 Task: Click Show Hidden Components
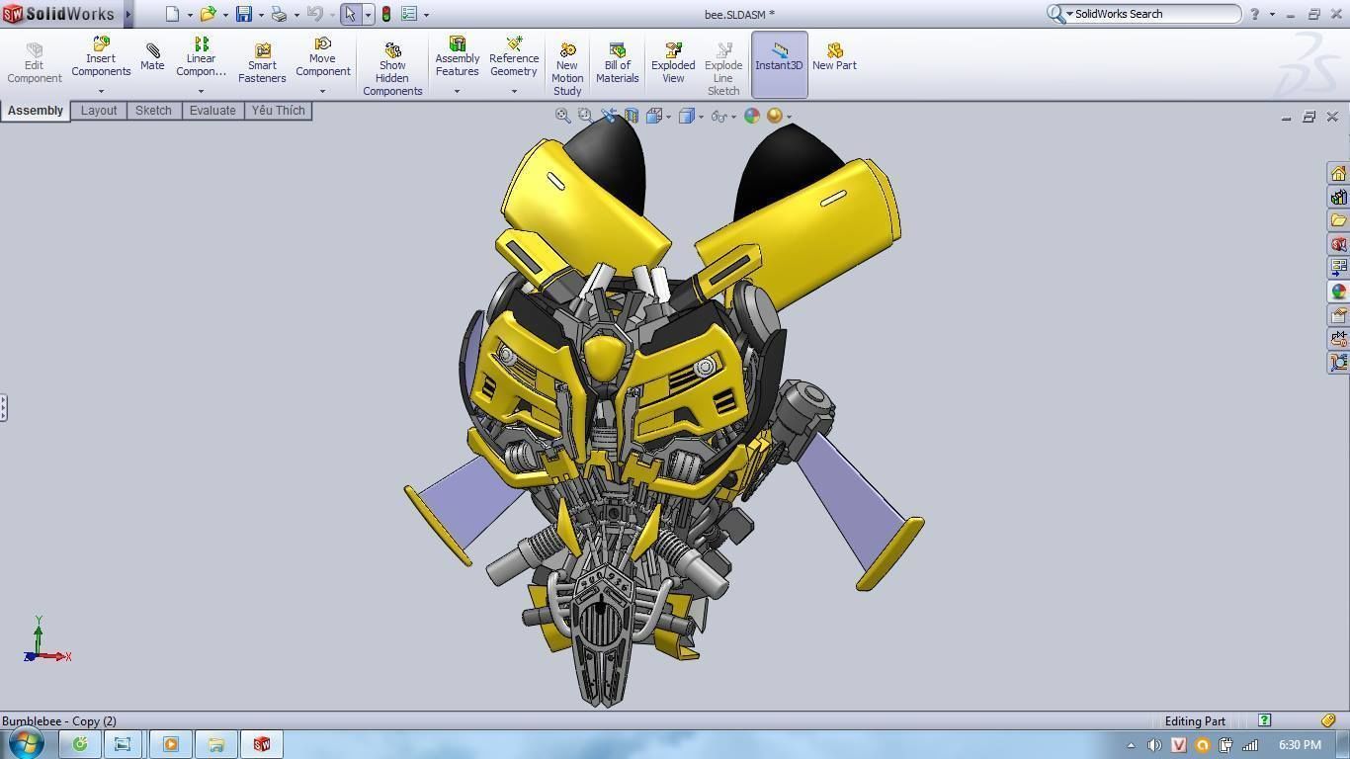[x=392, y=69]
